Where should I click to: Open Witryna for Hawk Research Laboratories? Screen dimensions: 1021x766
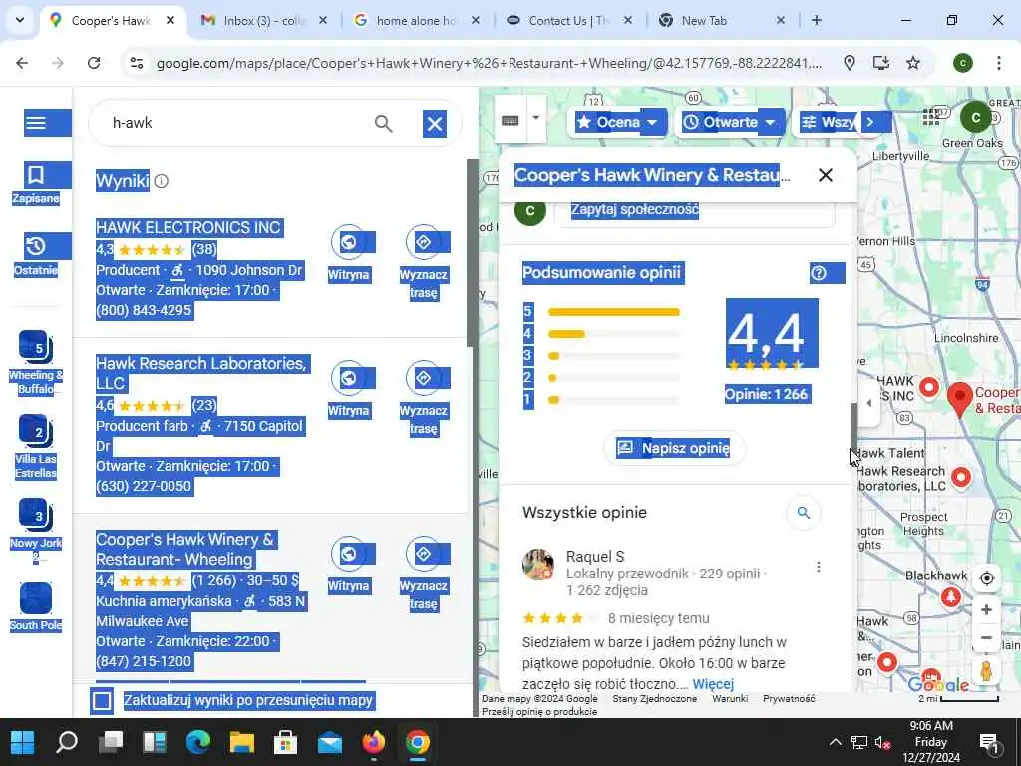[348, 378]
